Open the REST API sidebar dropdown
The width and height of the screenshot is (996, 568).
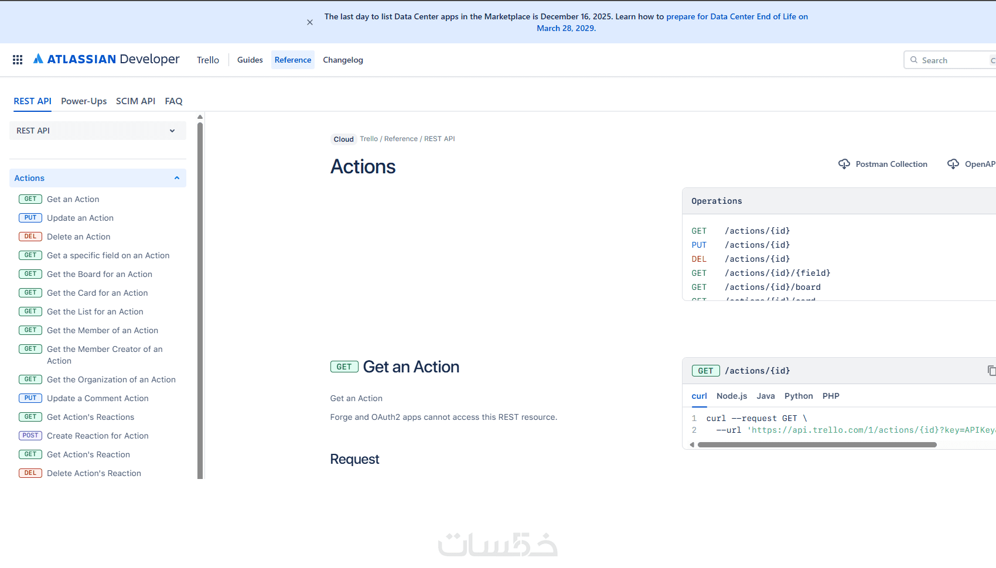pos(98,131)
